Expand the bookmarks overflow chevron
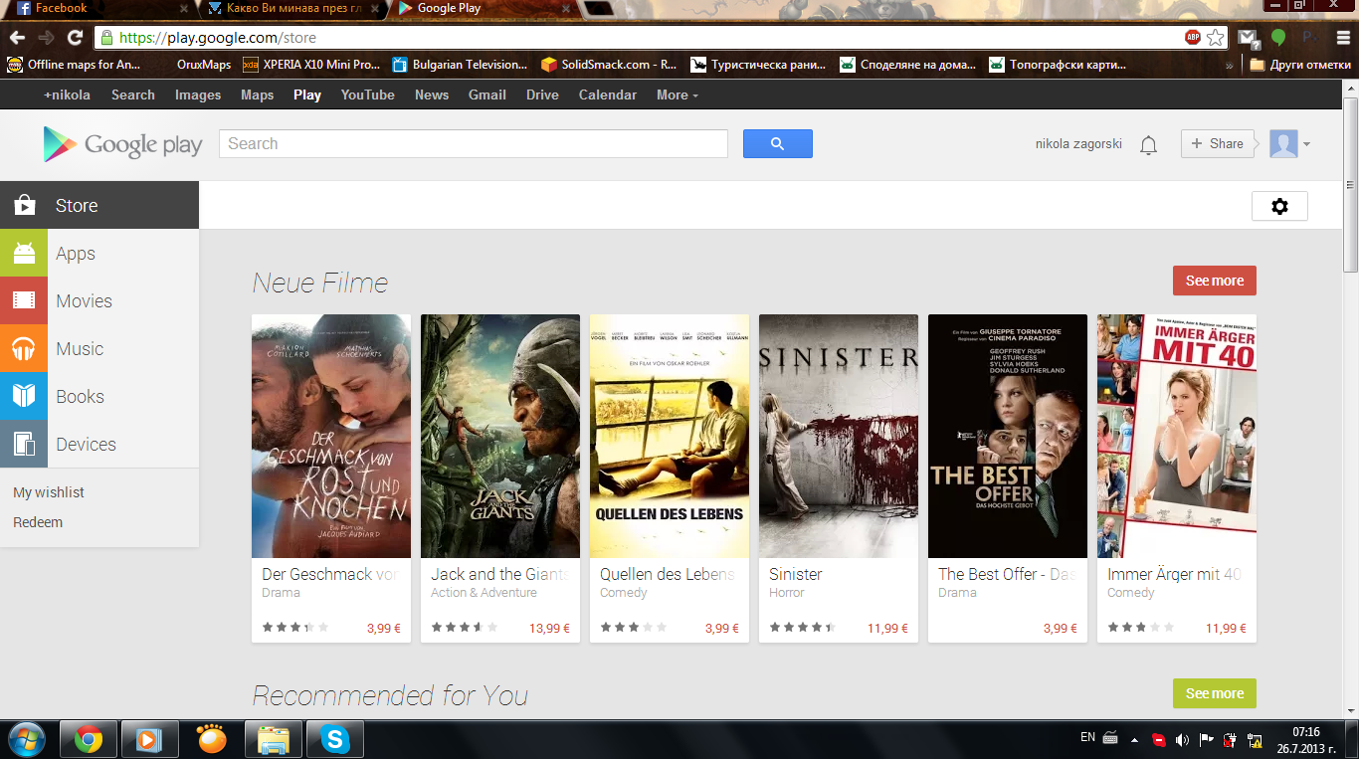1359x759 pixels. [x=1229, y=65]
